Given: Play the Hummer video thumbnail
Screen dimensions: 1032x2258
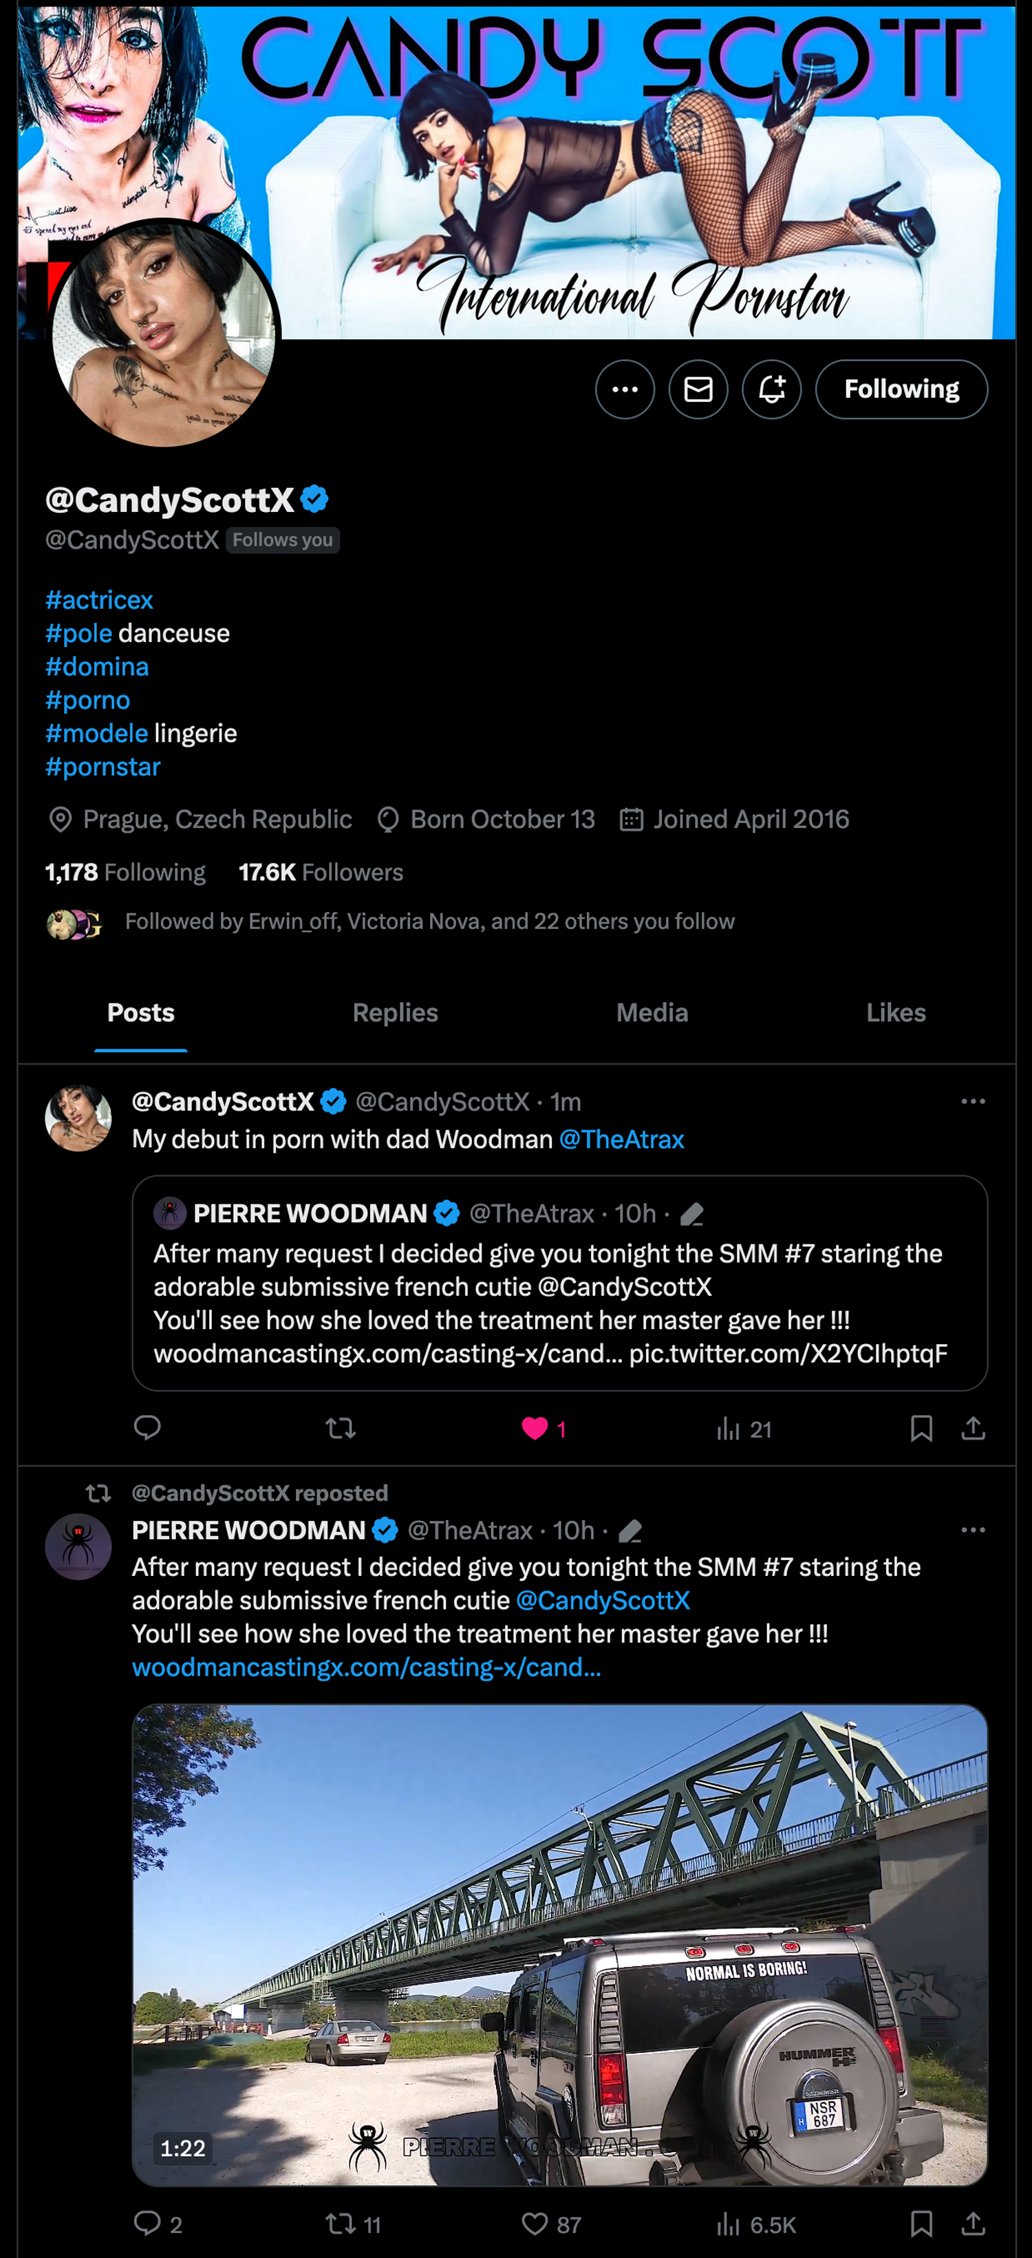Looking at the screenshot, I should coord(560,1944).
